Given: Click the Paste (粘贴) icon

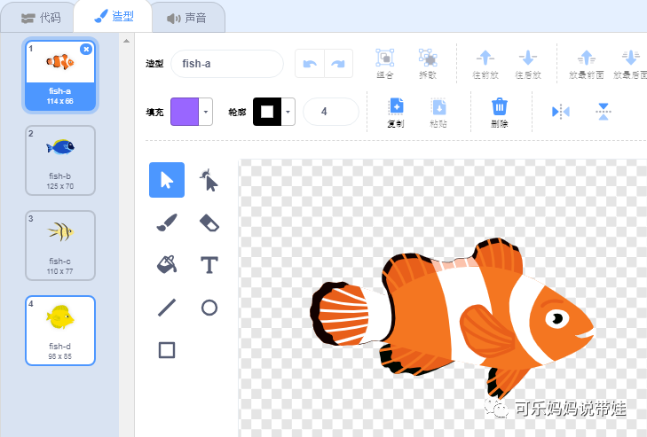Looking at the screenshot, I should click(x=438, y=113).
